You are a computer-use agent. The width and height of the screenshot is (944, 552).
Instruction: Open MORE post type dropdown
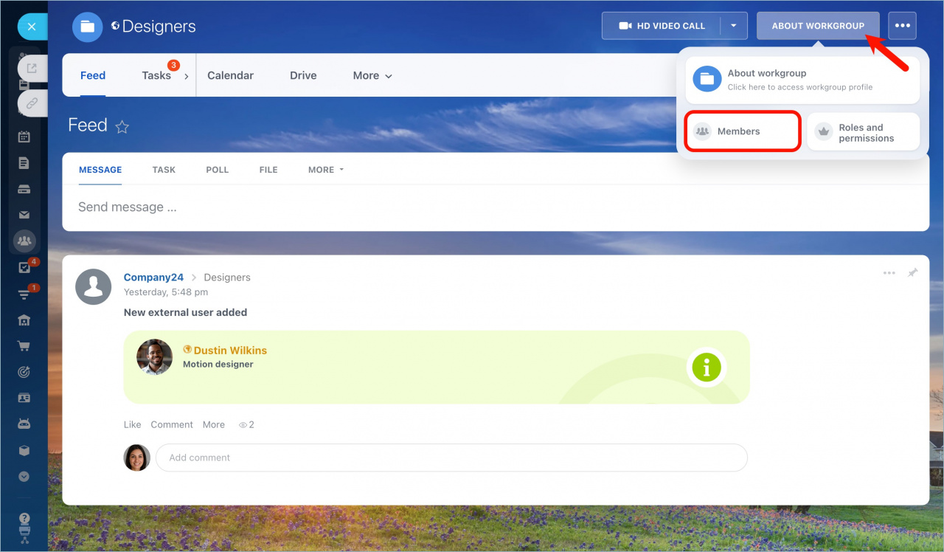pyautogui.click(x=326, y=170)
